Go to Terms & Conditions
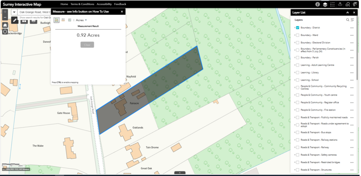Viewport: 361px width, 176px height. coord(82,4)
